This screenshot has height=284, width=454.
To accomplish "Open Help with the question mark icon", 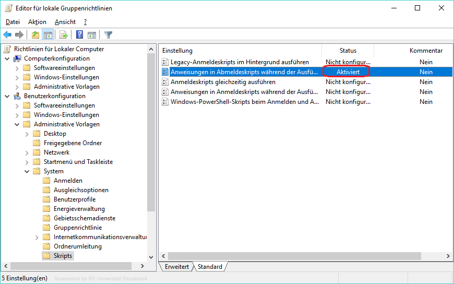I will click(80, 35).
